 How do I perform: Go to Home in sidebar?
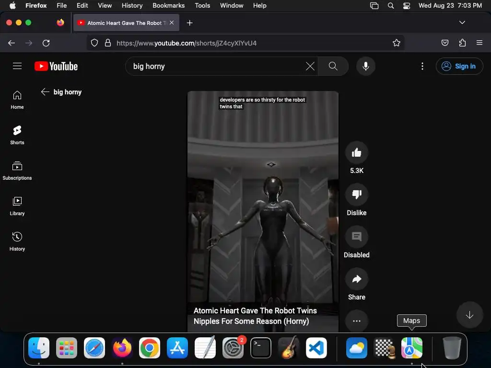(x=17, y=100)
